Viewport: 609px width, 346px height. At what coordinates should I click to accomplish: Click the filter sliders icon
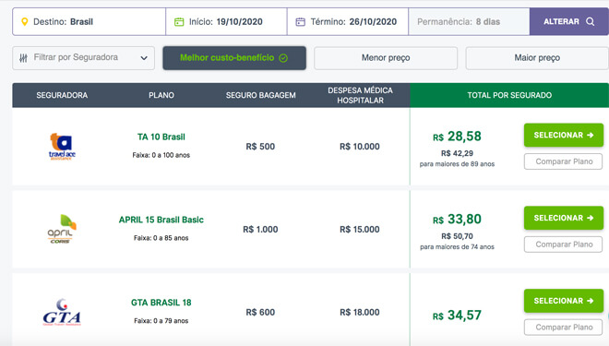tap(23, 58)
